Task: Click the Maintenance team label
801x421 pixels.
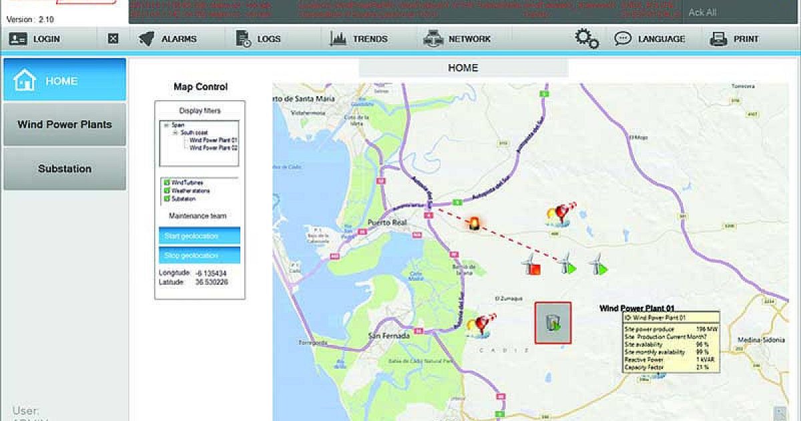Action: [x=198, y=216]
